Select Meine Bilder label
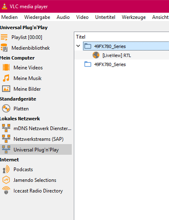This screenshot has width=169, height=220. [x=27, y=89]
